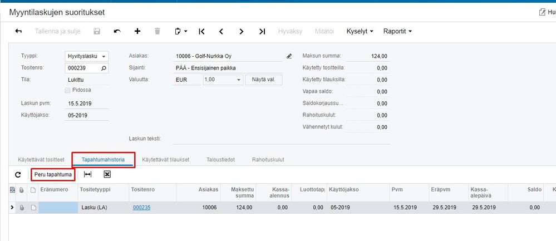Image resolution: width=556 pixels, height=241 pixels.
Task: Click the edit note icon top right
Action: pos(542,12)
